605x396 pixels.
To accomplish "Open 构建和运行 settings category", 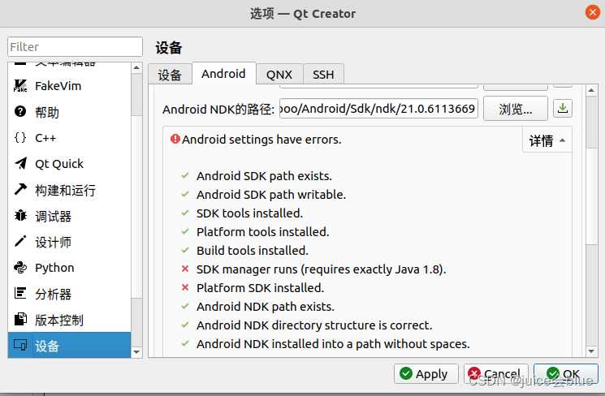I will (70, 190).
